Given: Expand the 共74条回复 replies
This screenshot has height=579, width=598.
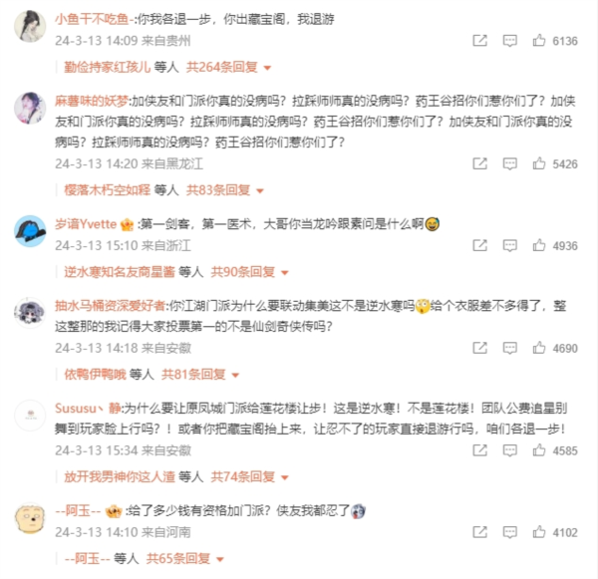Looking at the screenshot, I should [x=249, y=476].
